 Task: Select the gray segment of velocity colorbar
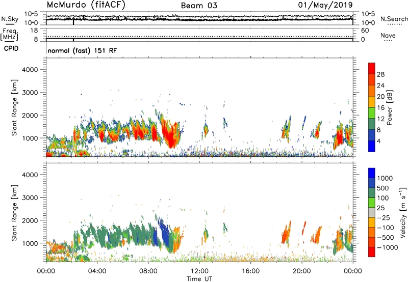click(372, 212)
